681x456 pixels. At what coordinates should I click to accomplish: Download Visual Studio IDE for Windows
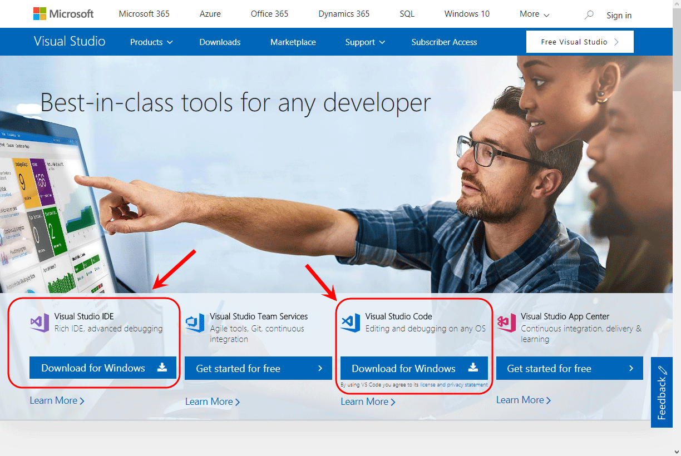pyautogui.click(x=103, y=368)
